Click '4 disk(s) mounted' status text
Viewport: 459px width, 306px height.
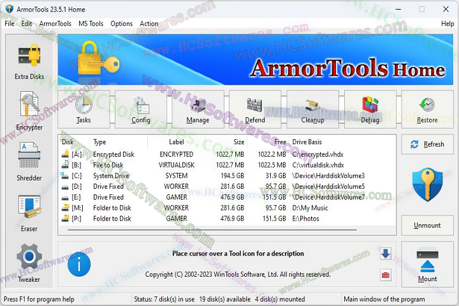280,299
